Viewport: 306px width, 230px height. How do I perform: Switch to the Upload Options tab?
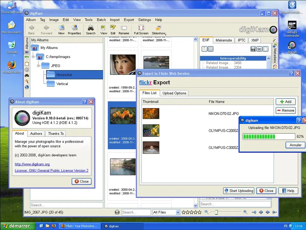[174, 93]
